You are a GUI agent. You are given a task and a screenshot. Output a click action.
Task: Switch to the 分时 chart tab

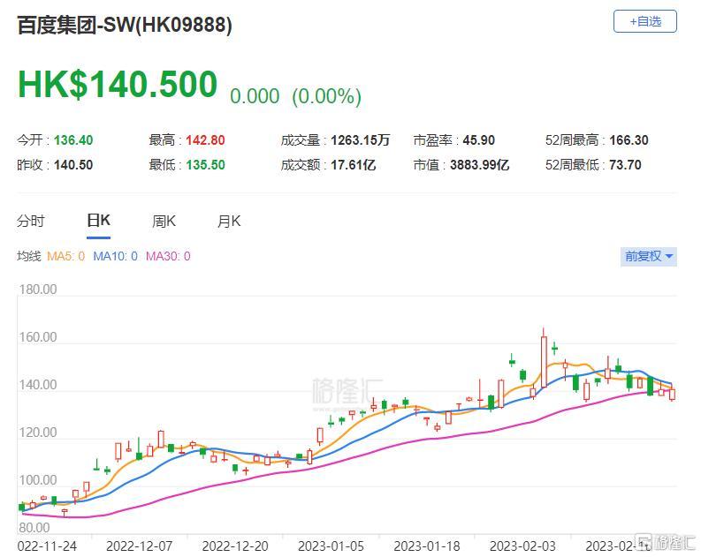click(31, 221)
